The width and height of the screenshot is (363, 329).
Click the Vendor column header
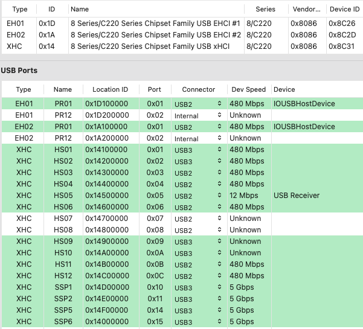[306, 9]
